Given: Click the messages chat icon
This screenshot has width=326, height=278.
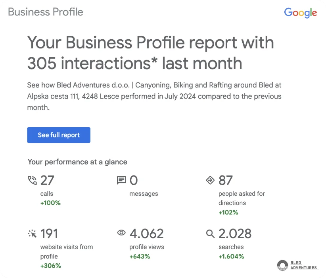Looking at the screenshot, I should pos(121,180).
